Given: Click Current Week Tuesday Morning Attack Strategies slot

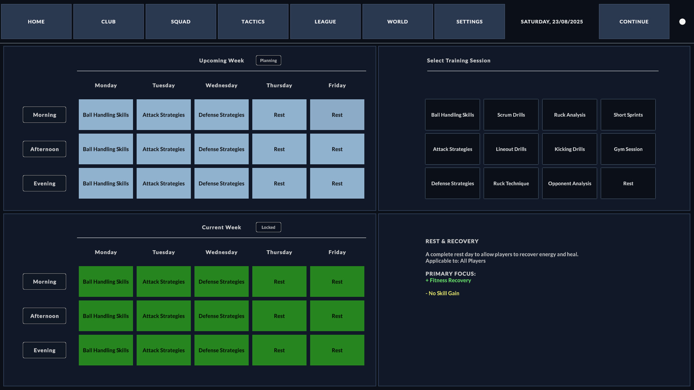Looking at the screenshot, I should click(x=164, y=282).
